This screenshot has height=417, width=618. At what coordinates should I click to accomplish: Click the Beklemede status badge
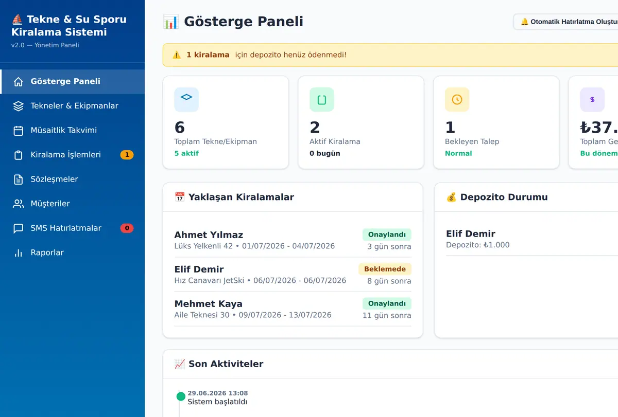point(385,269)
